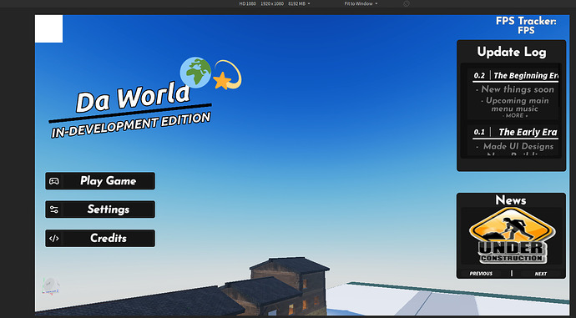Open the Settings menu button
The image size is (576, 318).
(100, 209)
